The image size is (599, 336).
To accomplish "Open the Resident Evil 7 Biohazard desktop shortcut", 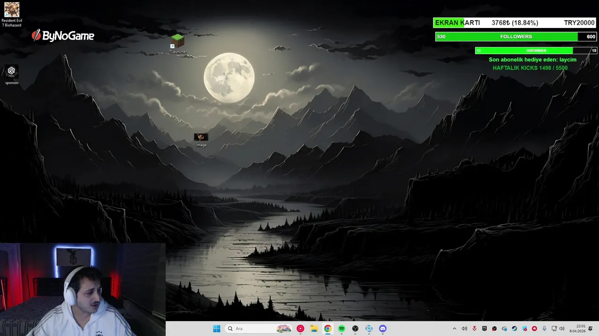I will 12,14.
